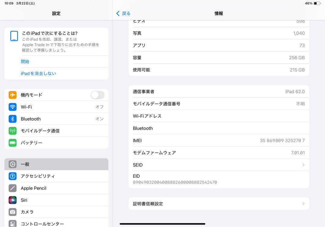Tap the General (一般) gear icon
The height and width of the screenshot is (227, 325).
tap(13, 164)
